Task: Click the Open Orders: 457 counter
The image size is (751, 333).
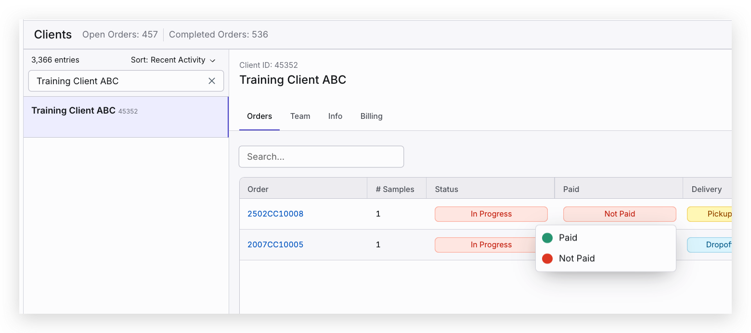Action: point(120,35)
